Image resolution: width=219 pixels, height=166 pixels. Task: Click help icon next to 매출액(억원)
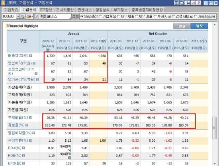30,56
